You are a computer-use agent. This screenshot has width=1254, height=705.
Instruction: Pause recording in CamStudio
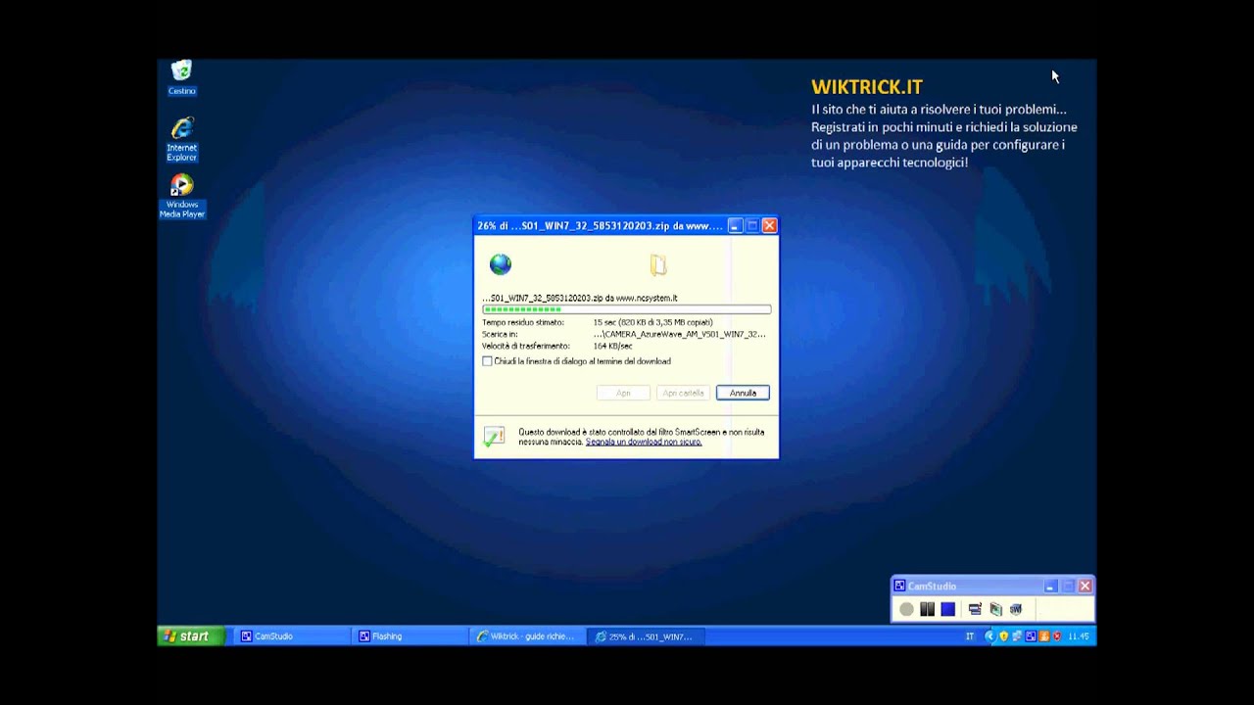coord(927,609)
